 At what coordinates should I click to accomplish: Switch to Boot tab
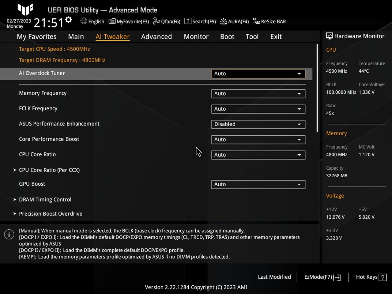pyautogui.click(x=227, y=37)
